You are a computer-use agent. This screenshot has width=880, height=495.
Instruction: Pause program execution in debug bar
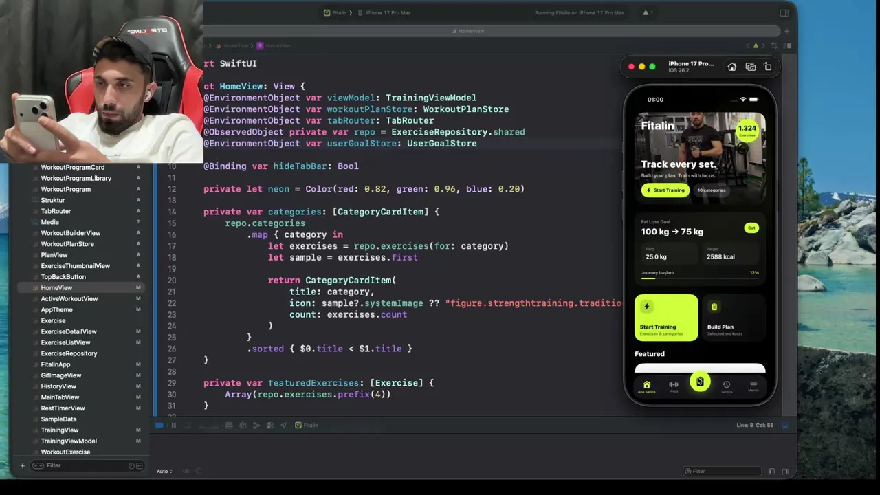coord(173,426)
